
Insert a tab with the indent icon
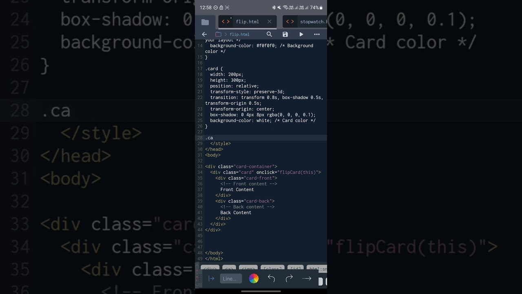point(211,278)
